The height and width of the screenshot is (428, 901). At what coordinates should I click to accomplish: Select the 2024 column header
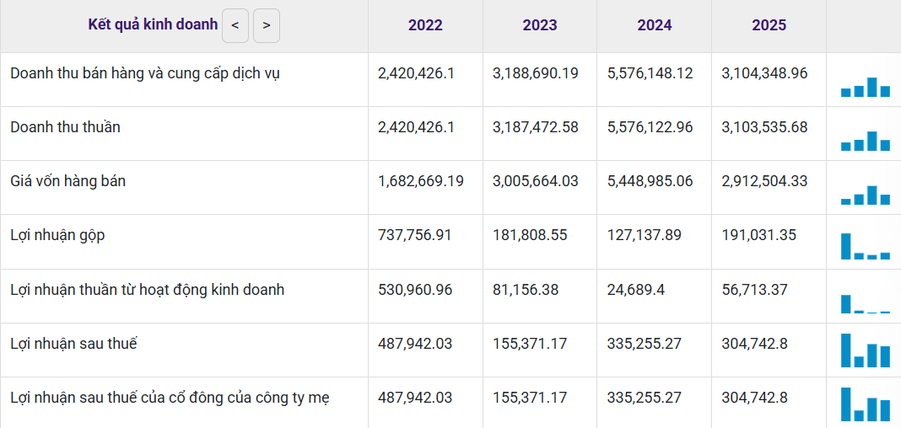pyautogui.click(x=654, y=25)
